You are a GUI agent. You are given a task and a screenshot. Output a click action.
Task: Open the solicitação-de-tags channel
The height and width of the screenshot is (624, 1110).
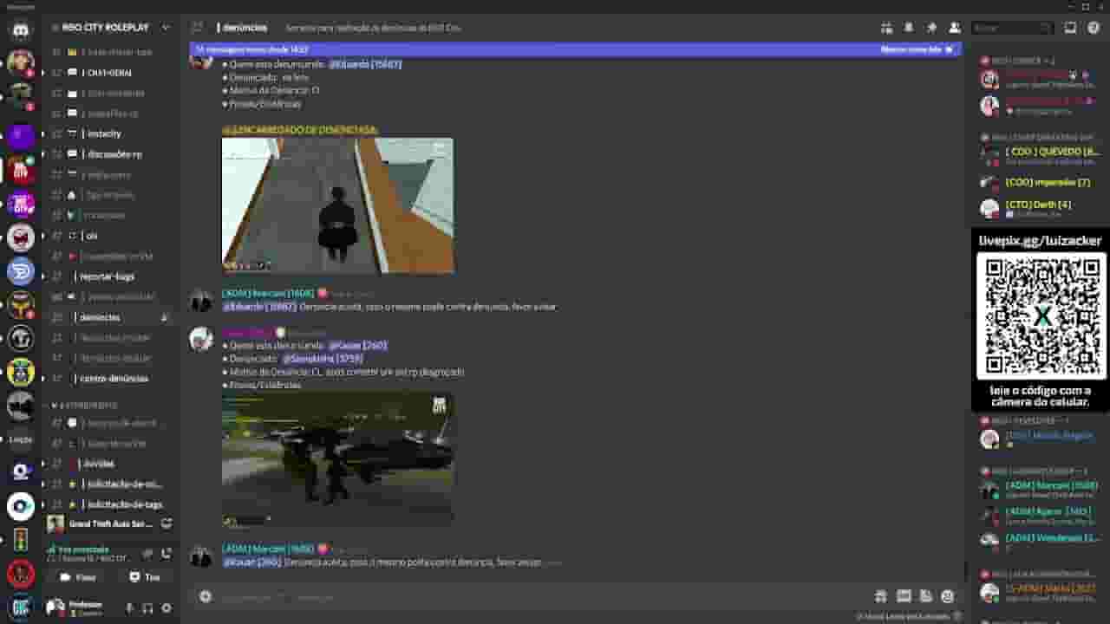coord(111,504)
